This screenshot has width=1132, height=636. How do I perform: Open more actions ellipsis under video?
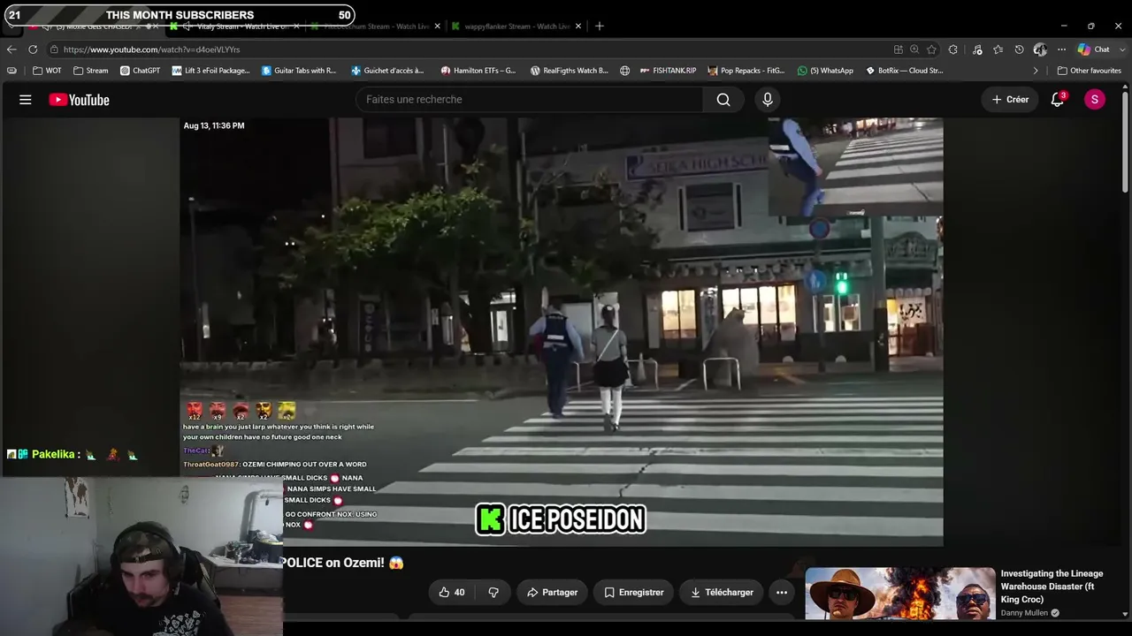(x=782, y=593)
